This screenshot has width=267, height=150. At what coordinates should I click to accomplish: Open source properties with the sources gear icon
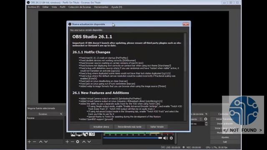(x=78, y=142)
